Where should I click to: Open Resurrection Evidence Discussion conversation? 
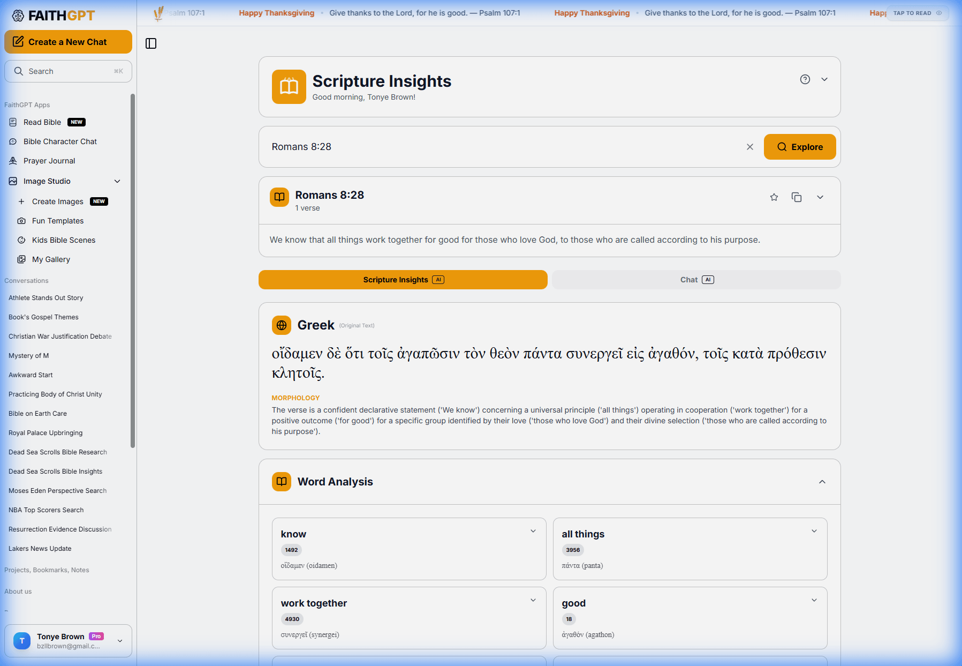pos(60,529)
